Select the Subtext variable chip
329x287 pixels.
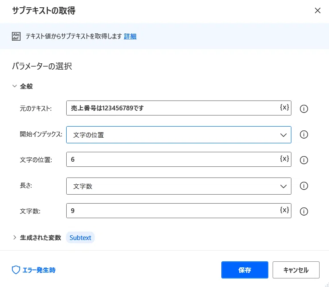coord(80,238)
